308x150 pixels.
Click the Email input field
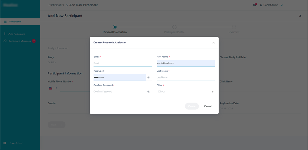coord(123,63)
